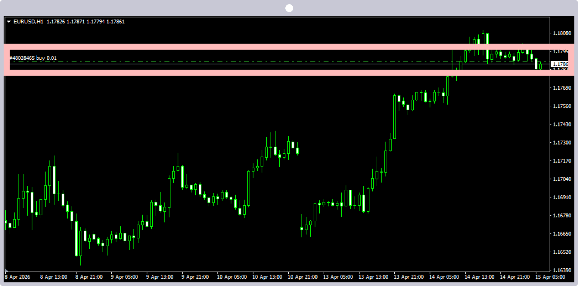The image size is (578, 286).
Task: Click the 10 Apr 21:00 time label
Action: click(303, 277)
